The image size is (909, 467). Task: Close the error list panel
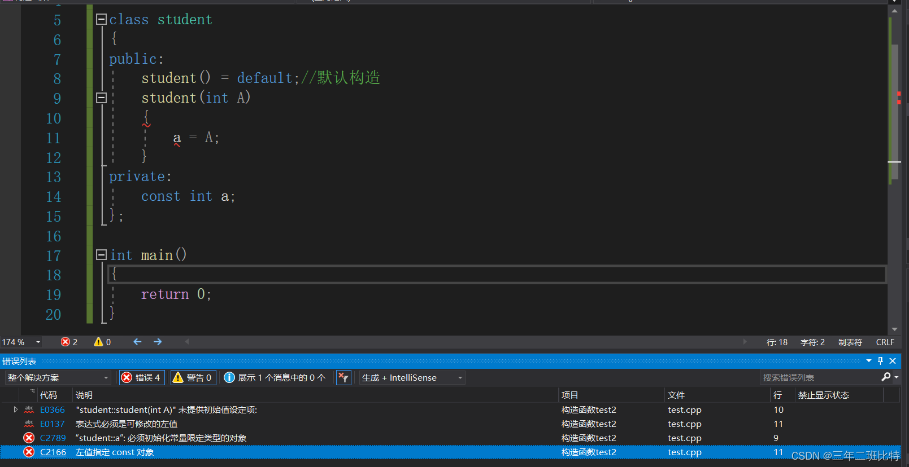pyautogui.click(x=893, y=361)
